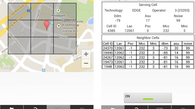The image size is (195, 109).
Task: Zoom in with the plus map button
Action: click(x=86, y=54)
